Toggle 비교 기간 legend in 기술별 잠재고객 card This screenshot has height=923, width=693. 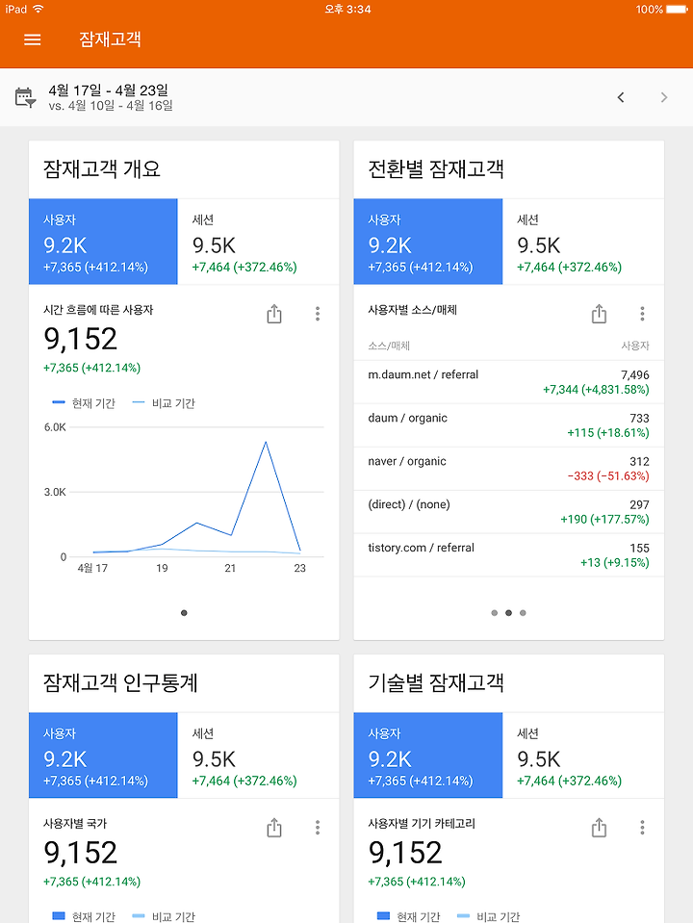click(x=489, y=916)
